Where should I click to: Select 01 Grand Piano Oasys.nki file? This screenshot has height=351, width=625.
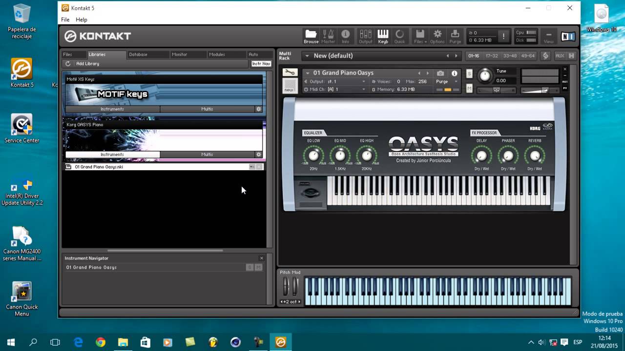click(x=164, y=167)
